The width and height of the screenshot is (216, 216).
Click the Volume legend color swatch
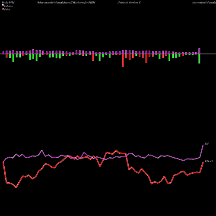pos(3,5)
